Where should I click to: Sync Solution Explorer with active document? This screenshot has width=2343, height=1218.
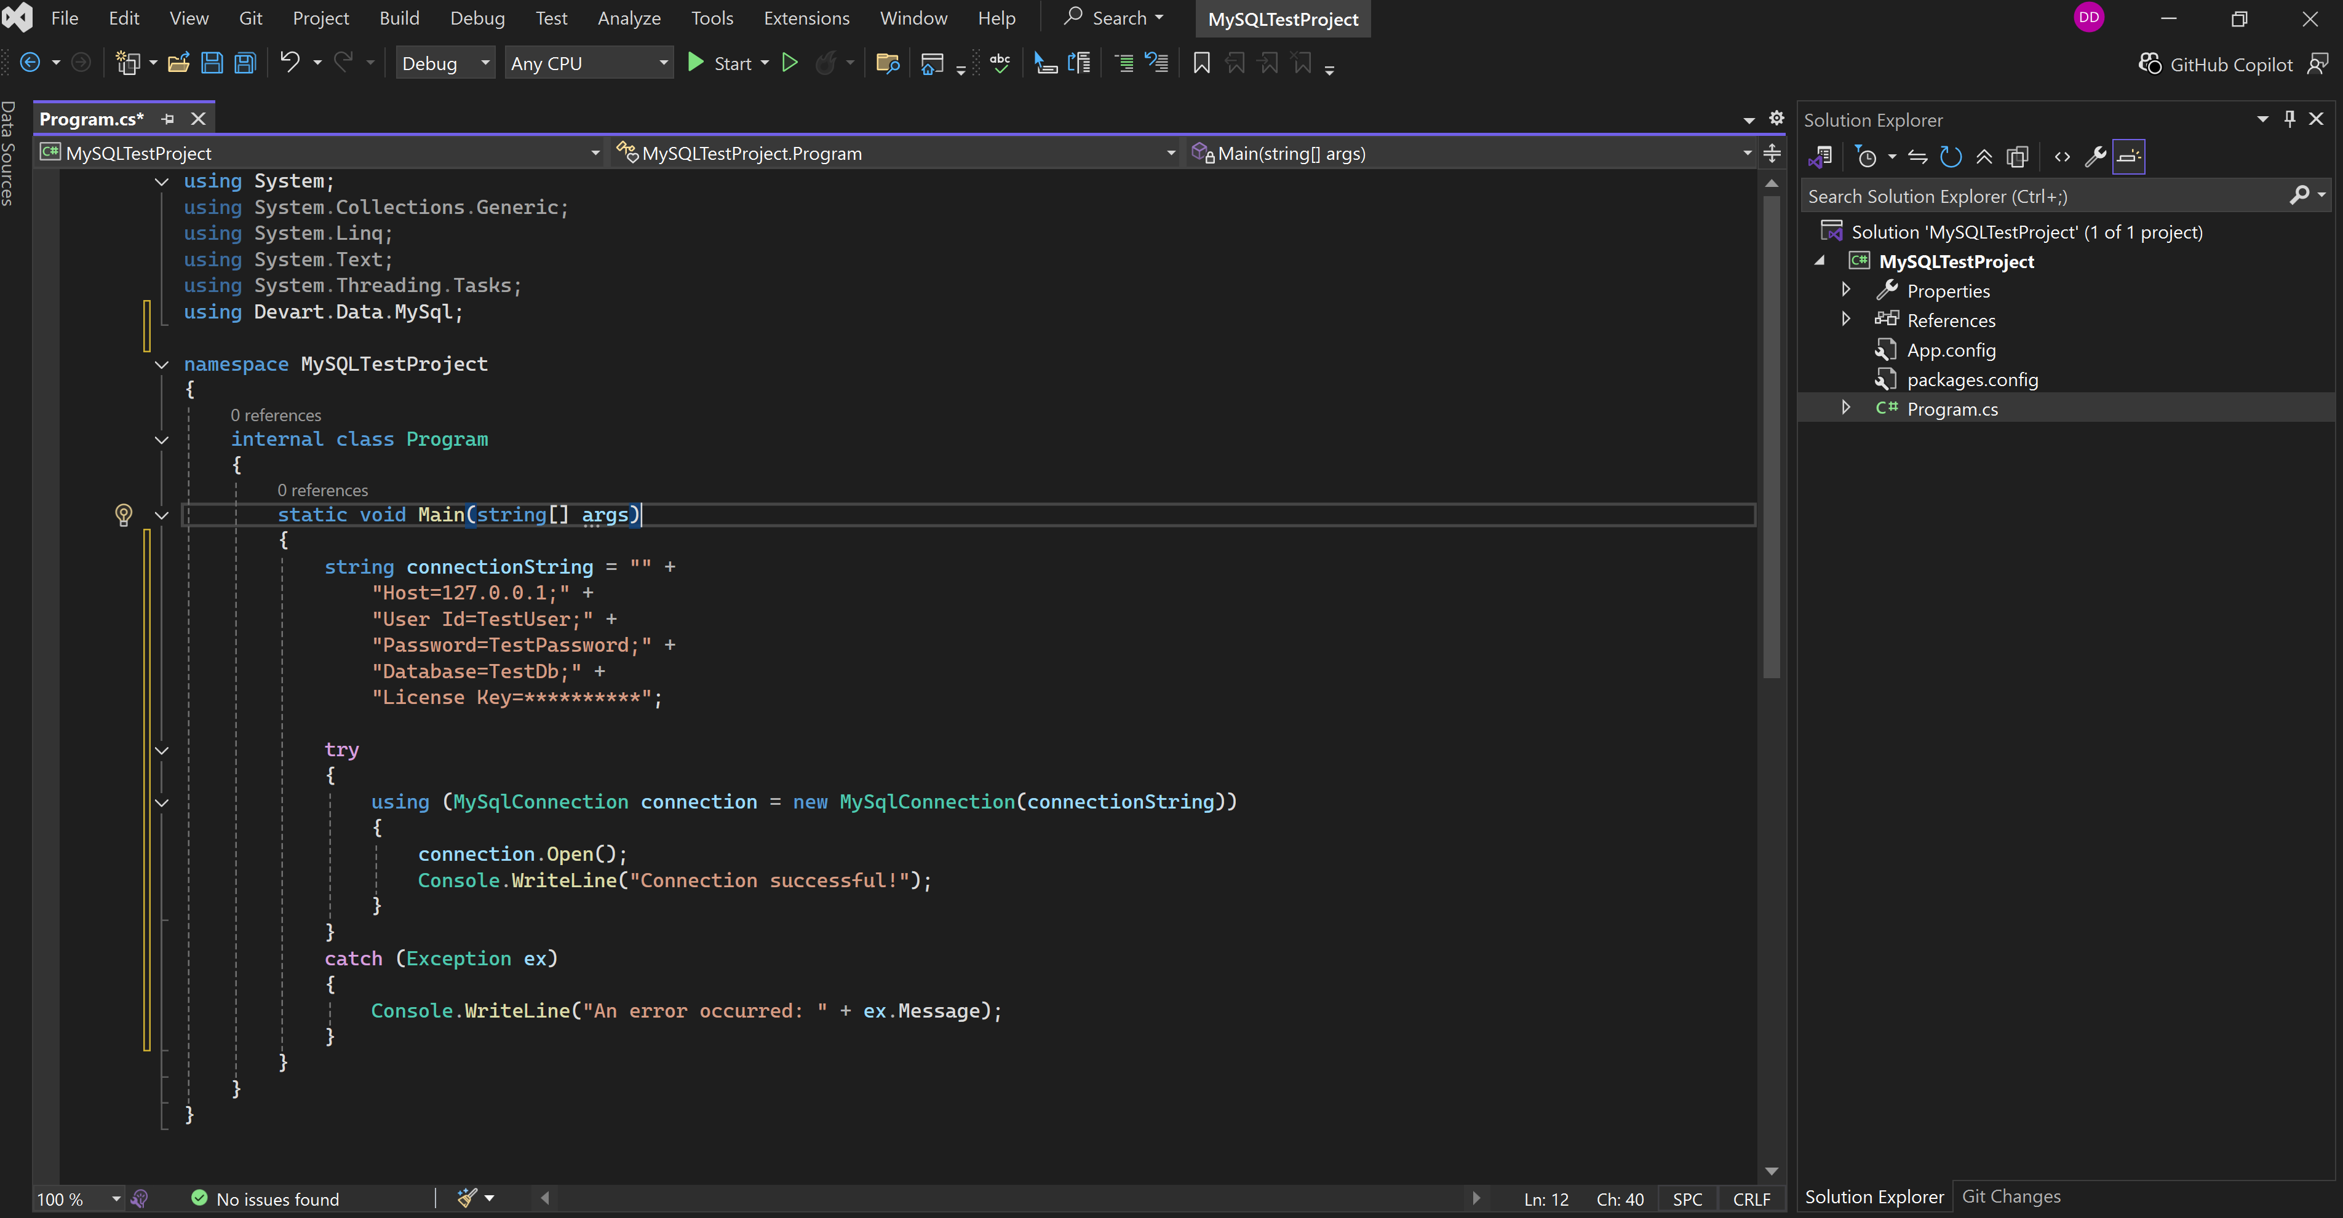[x=1917, y=156]
